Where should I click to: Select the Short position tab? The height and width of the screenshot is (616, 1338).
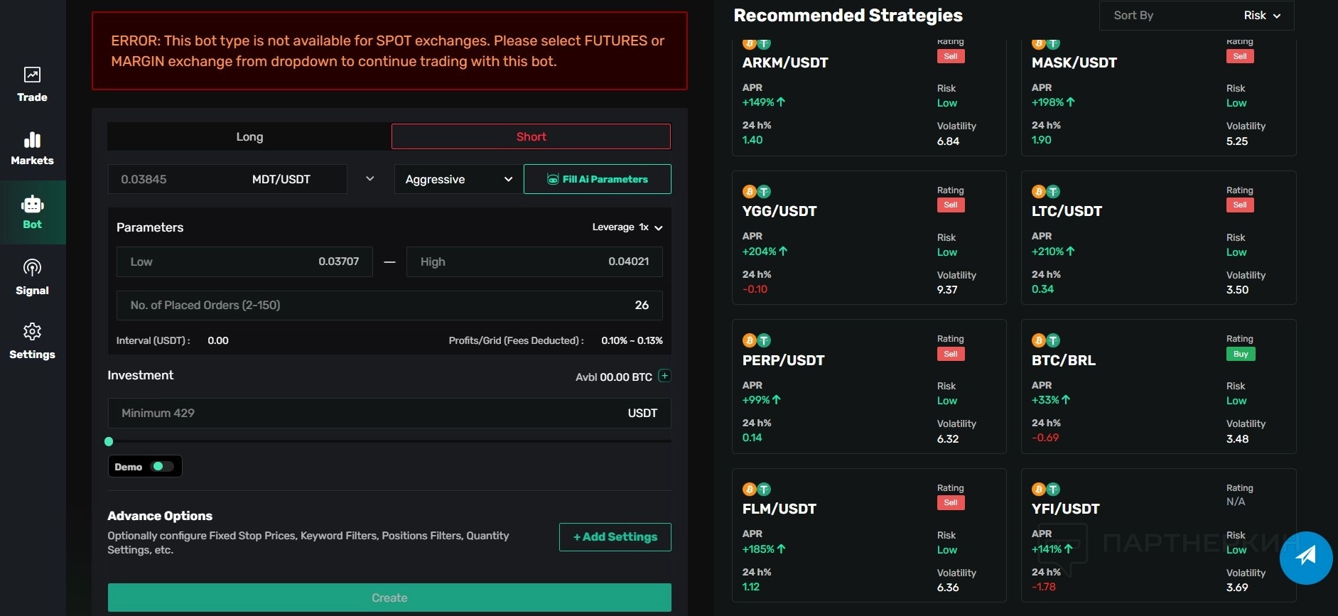pos(531,136)
